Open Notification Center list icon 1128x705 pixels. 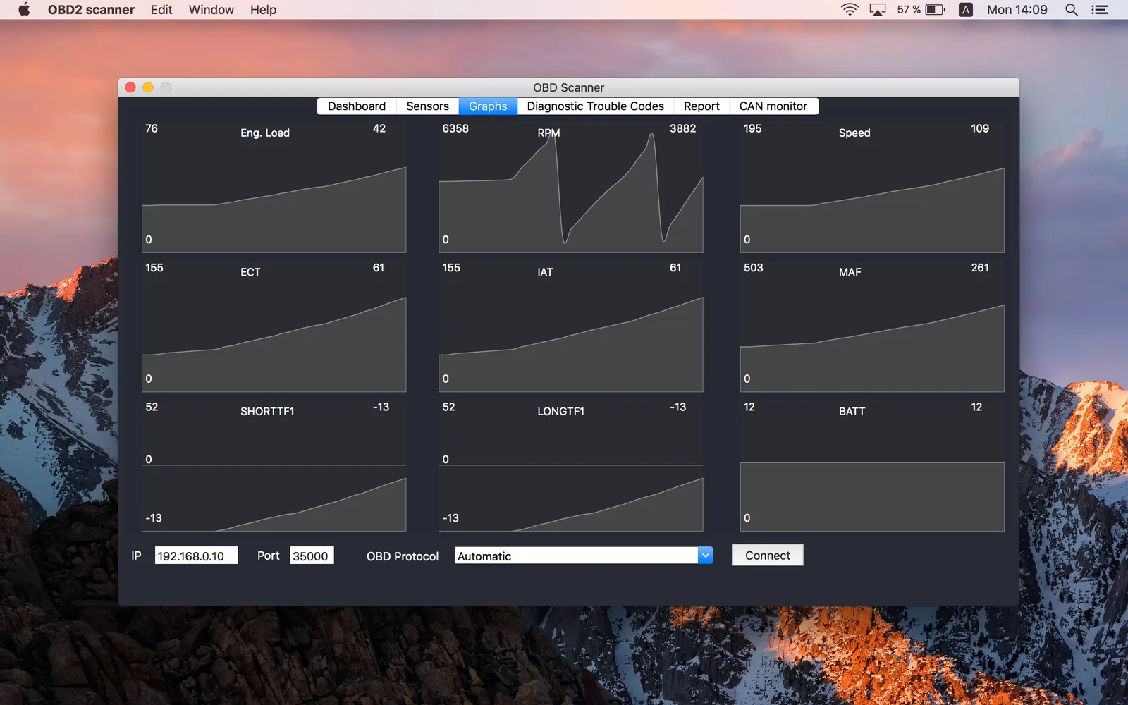point(1100,9)
